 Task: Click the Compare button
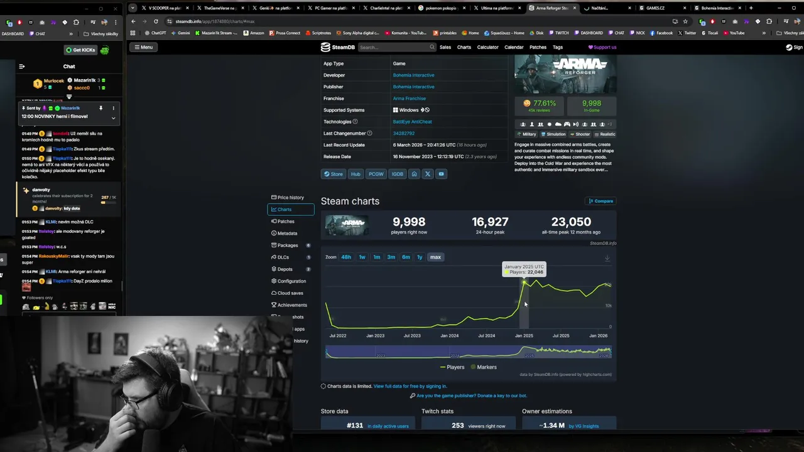600,201
